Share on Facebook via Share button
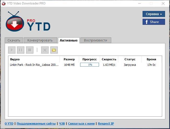Screen dimensions: 170x129 pos(154,22)
